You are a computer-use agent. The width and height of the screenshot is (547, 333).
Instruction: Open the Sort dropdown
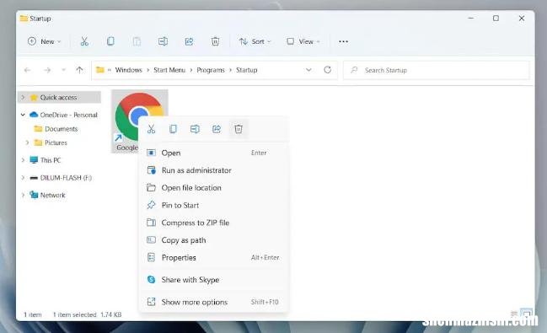255,41
